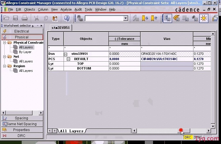Click the toolbar search input field
Image resolution: width=221 pixels, height=144 pixels.
point(104,18)
